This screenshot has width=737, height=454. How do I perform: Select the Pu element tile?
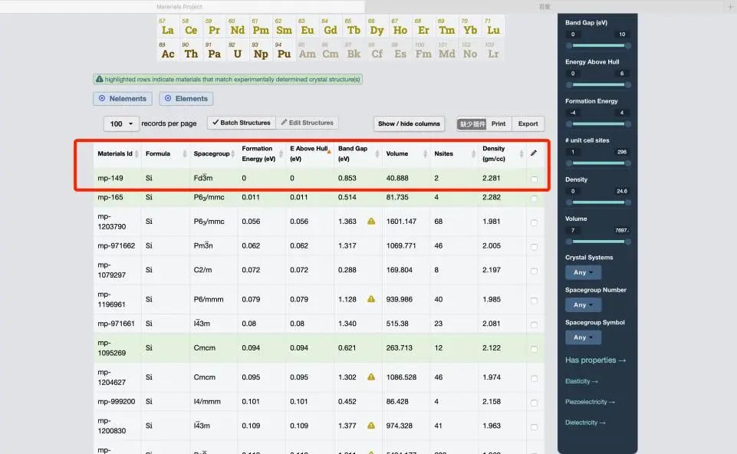(x=284, y=50)
